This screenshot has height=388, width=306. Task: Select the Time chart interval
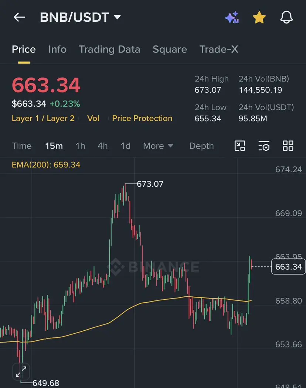pos(21,146)
